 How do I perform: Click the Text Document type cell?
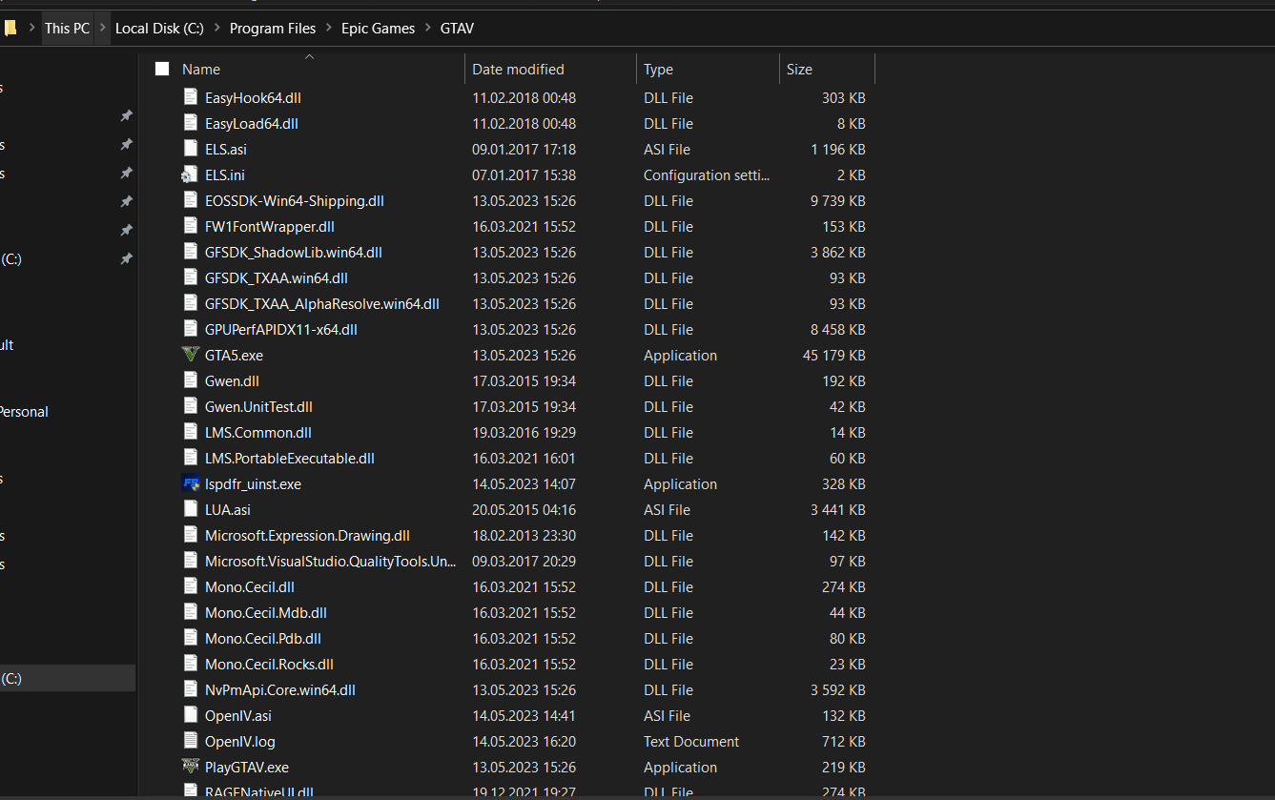[691, 741]
